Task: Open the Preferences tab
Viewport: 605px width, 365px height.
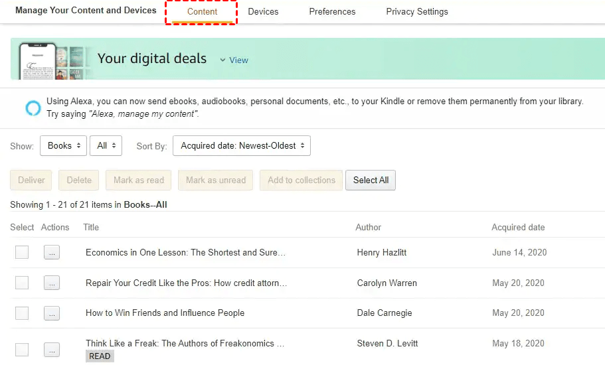Action: tap(332, 11)
